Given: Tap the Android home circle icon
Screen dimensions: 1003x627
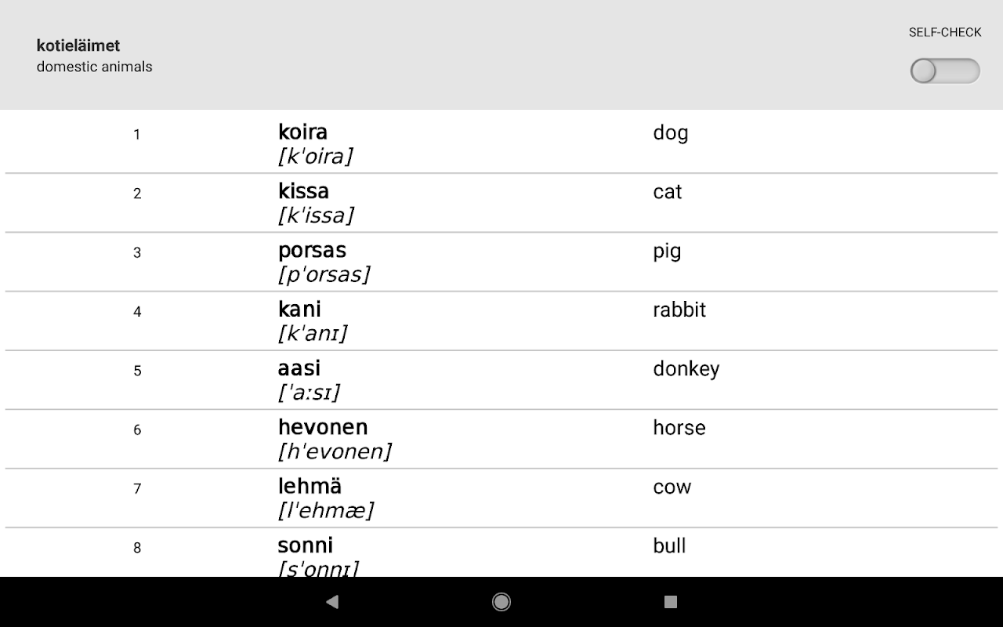Looking at the screenshot, I should click(501, 602).
